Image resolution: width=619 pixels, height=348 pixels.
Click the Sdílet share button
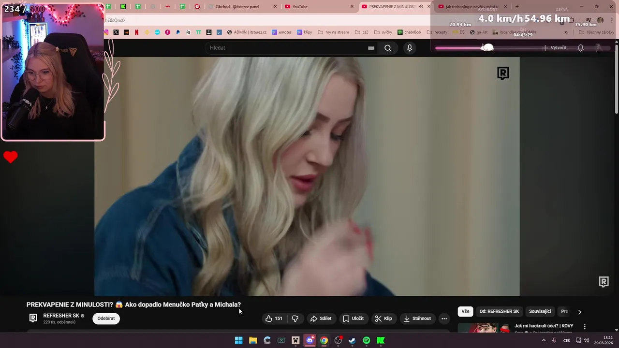click(x=321, y=319)
